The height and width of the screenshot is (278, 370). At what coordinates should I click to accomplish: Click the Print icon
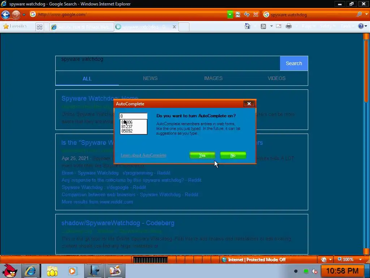[289, 26]
